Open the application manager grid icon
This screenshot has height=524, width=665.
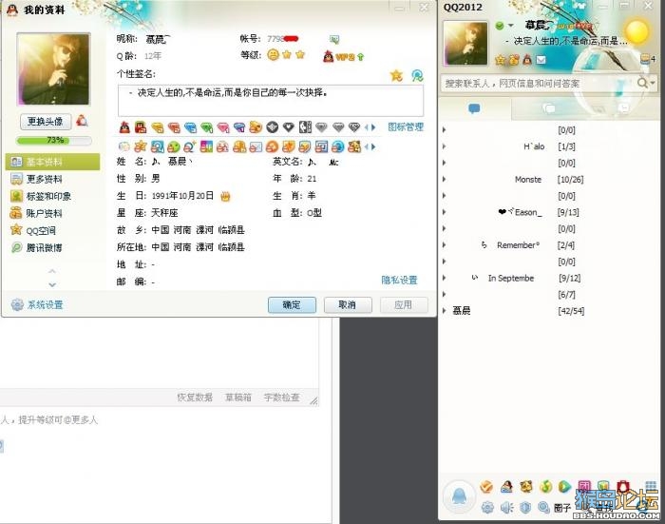[651, 486]
